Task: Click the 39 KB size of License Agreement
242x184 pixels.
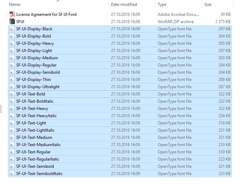Action: pyautogui.click(x=225, y=14)
